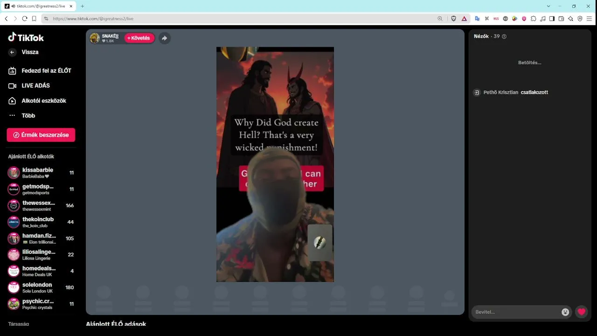The width and height of the screenshot is (597, 336).
Task: Open the media control music note
Action: [x=542, y=19]
